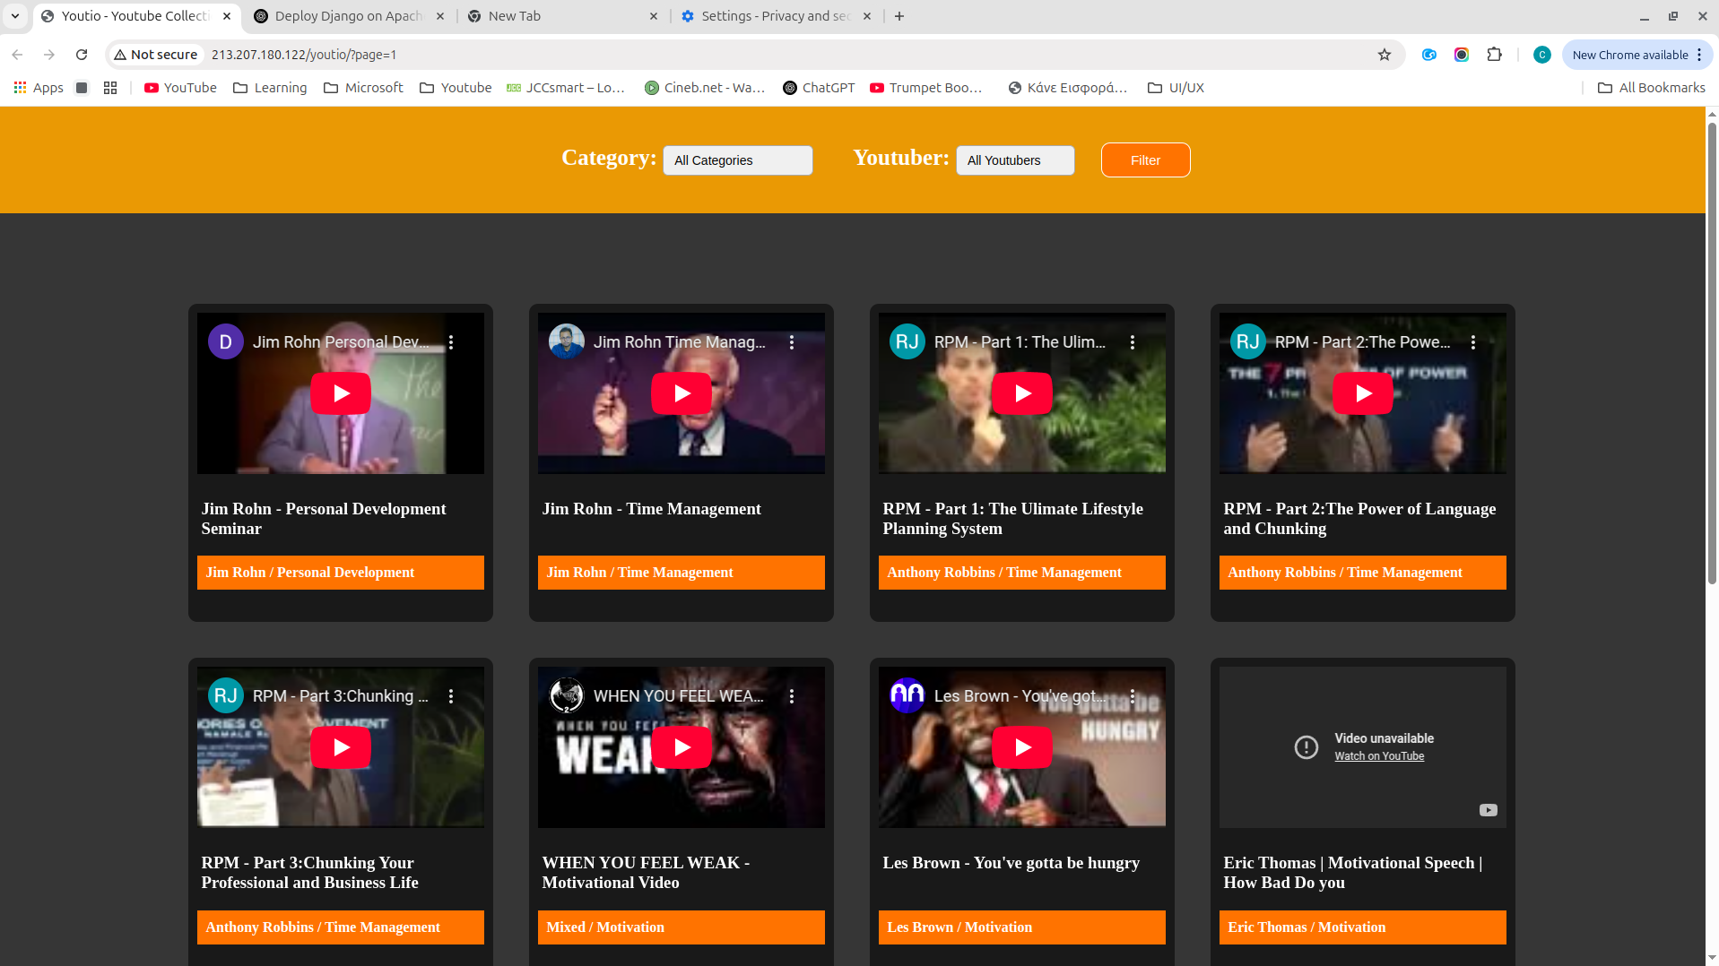The image size is (1719, 966).
Task: Click the RJ avatar on RPM Part 1 video
Action: point(907,341)
